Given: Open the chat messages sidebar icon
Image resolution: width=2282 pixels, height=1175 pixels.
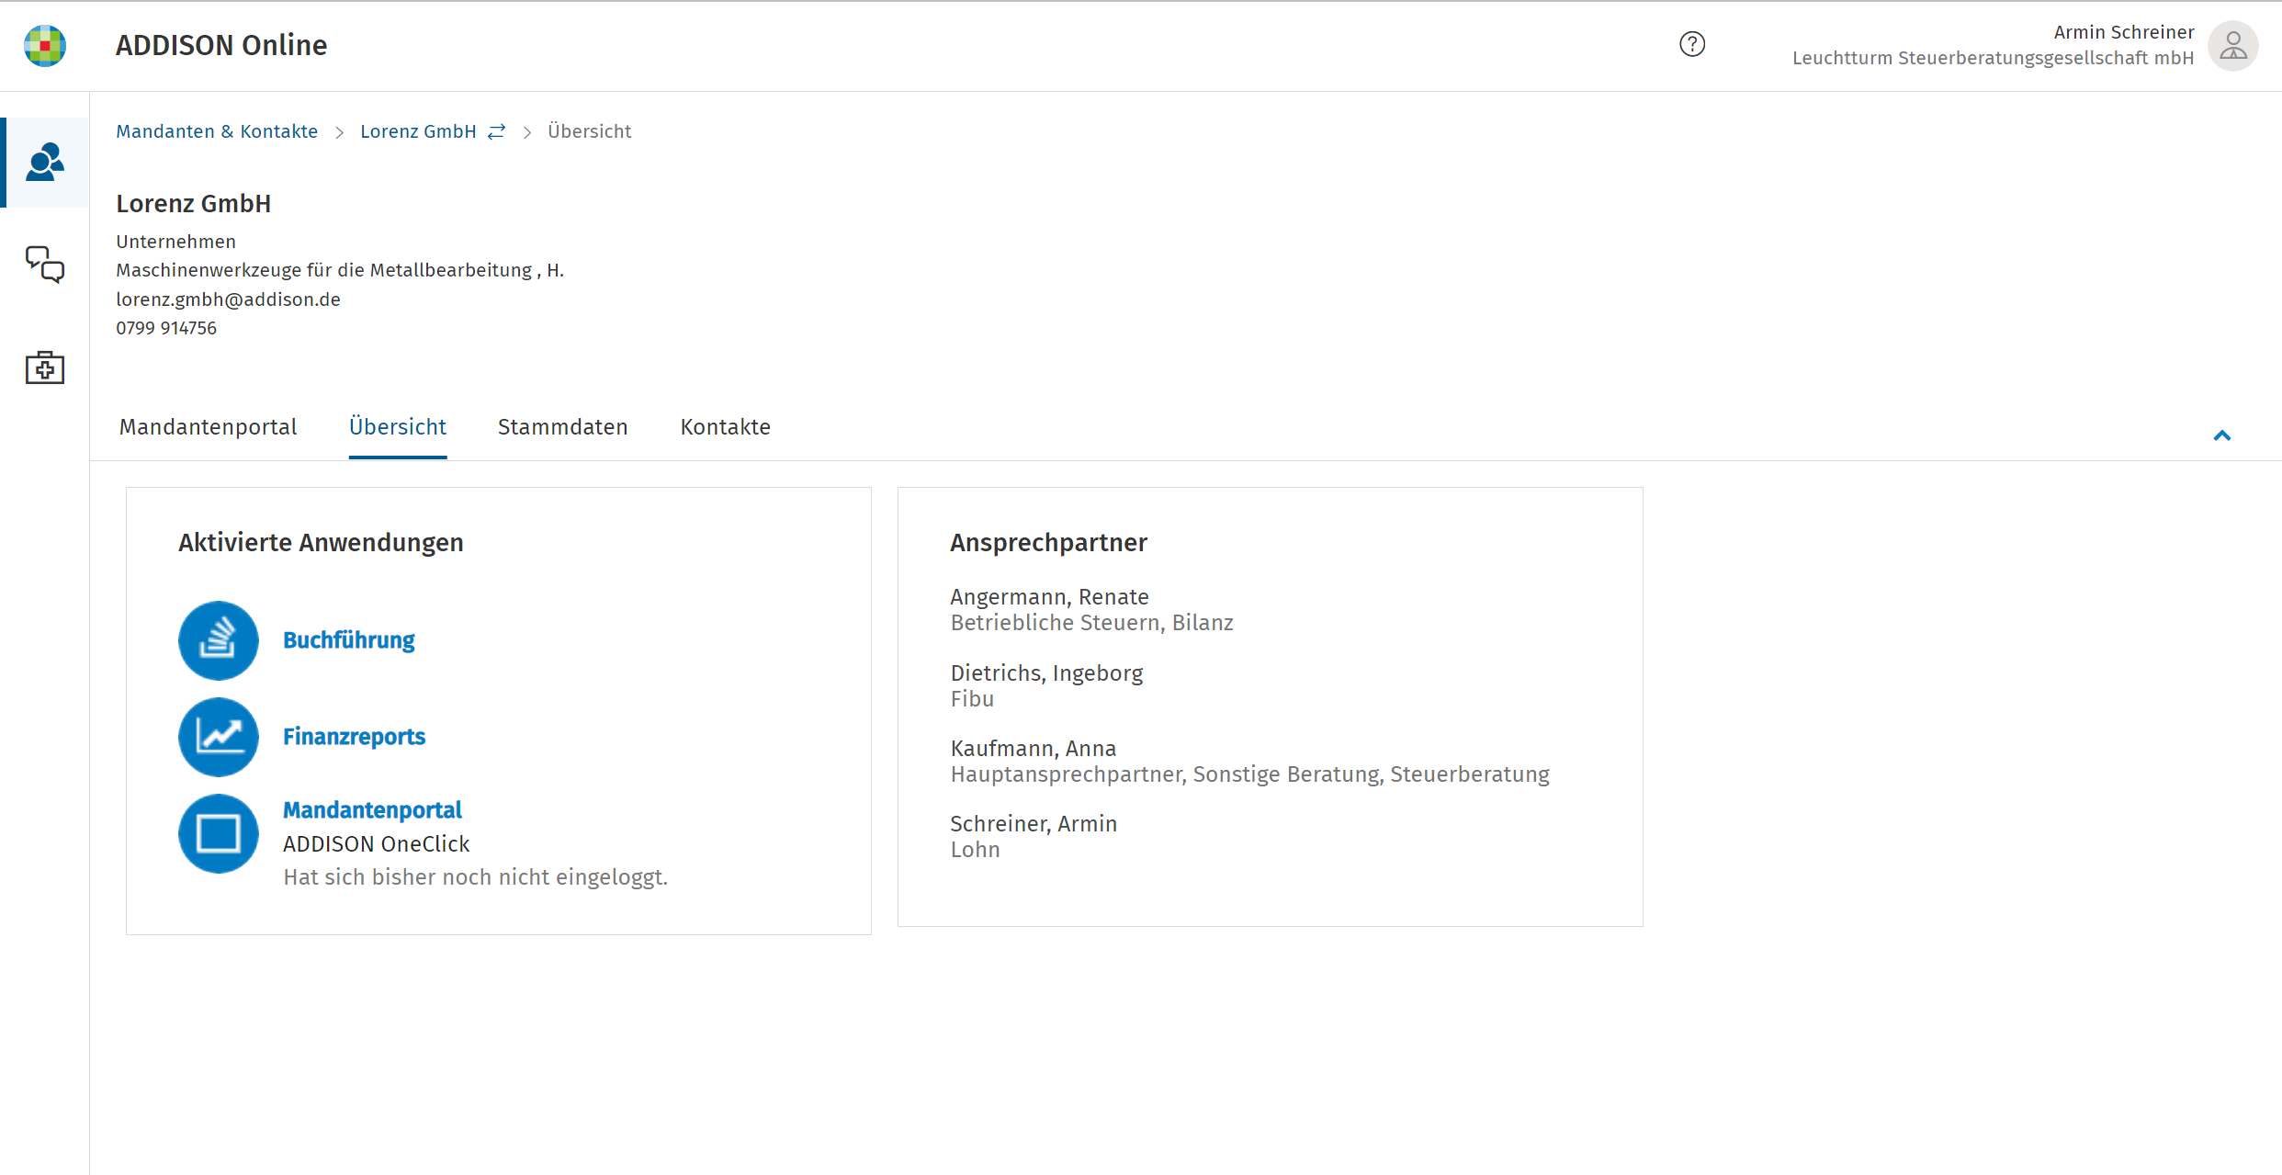Looking at the screenshot, I should coord(45,265).
